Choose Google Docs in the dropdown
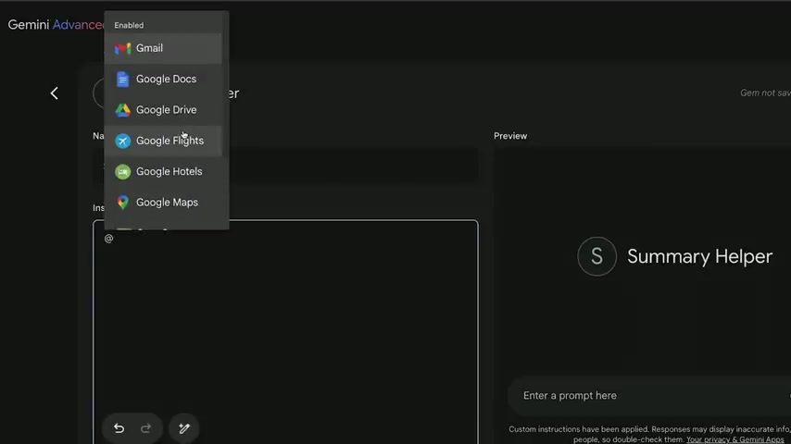The image size is (791, 444). pyautogui.click(x=163, y=80)
